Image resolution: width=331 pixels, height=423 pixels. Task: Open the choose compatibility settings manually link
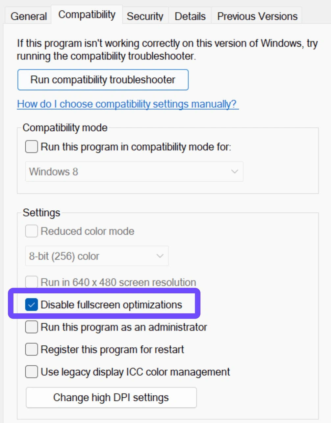(127, 104)
